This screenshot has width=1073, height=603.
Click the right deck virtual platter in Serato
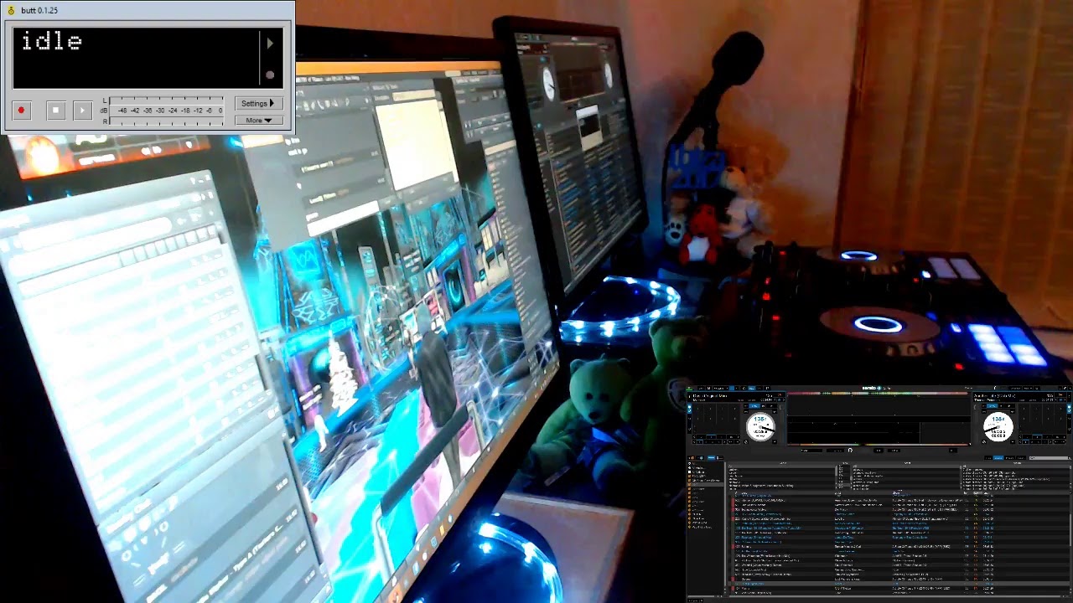pyautogui.click(x=998, y=427)
